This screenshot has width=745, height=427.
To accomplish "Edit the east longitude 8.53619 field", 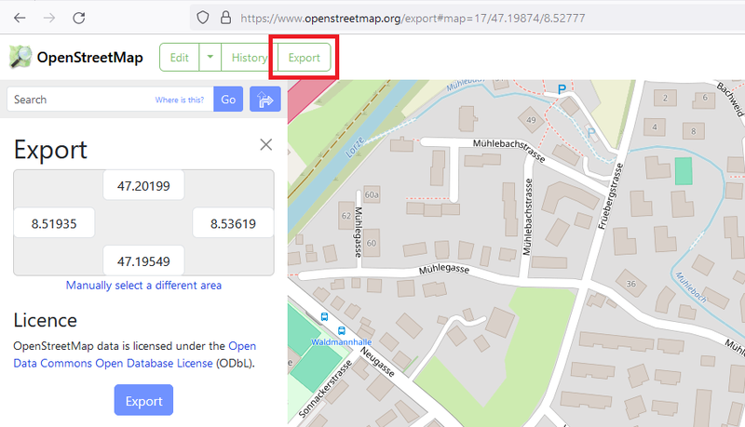I will click(x=233, y=223).
